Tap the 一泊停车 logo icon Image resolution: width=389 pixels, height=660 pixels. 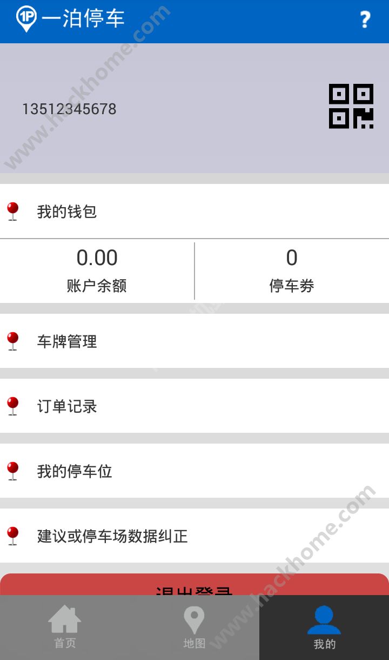[26, 19]
